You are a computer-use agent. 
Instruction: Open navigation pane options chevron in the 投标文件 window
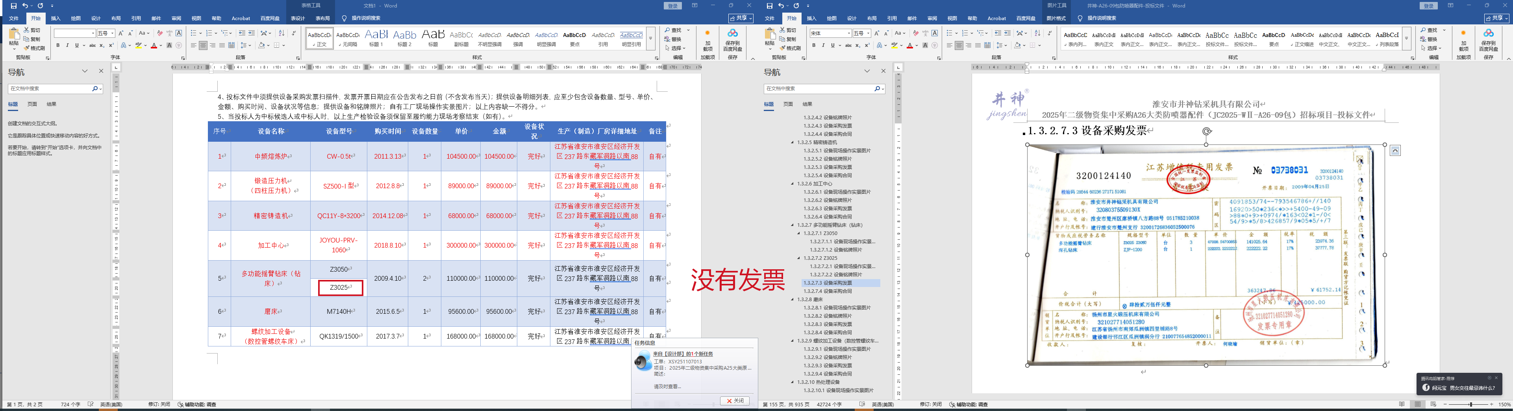click(x=867, y=71)
